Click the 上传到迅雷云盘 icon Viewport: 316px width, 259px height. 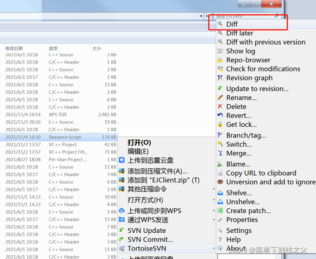122,160
